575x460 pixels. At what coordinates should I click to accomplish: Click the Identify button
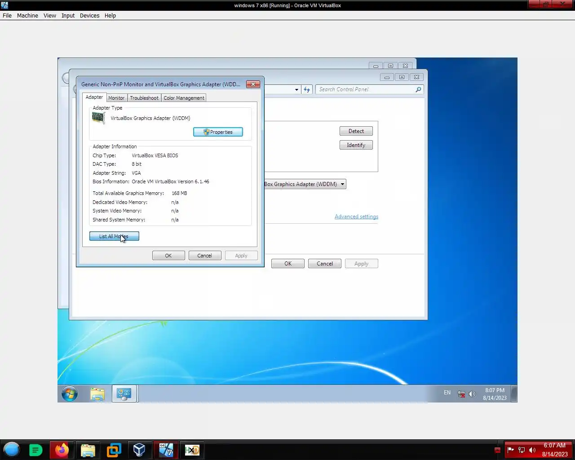[356, 145]
